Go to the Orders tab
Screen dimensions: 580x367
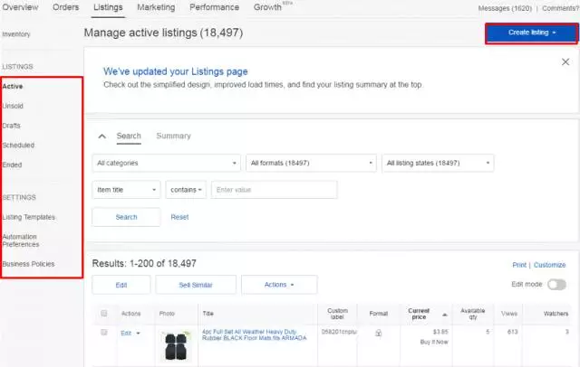(x=65, y=7)
